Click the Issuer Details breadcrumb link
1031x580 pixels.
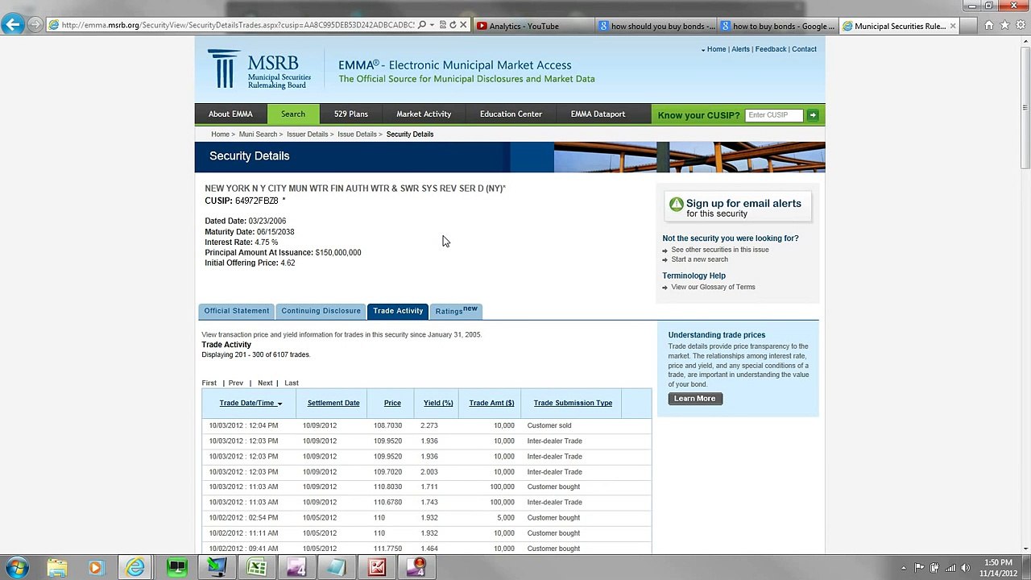pyautogui.click(x=308, y=135)
